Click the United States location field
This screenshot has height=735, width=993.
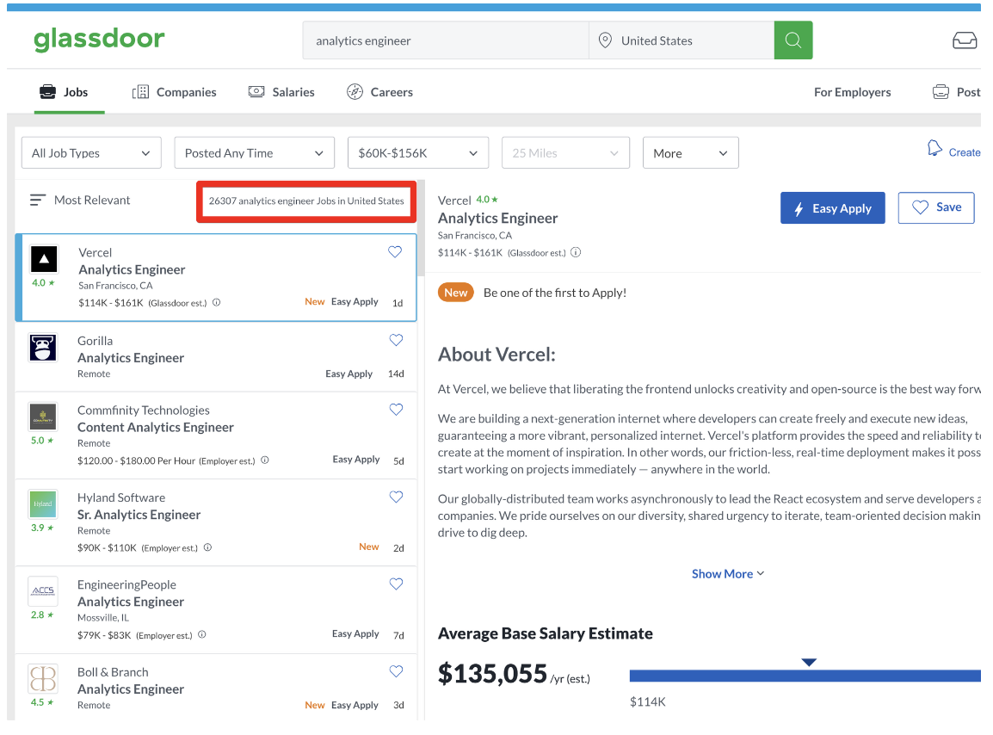(x=682, y=40)
